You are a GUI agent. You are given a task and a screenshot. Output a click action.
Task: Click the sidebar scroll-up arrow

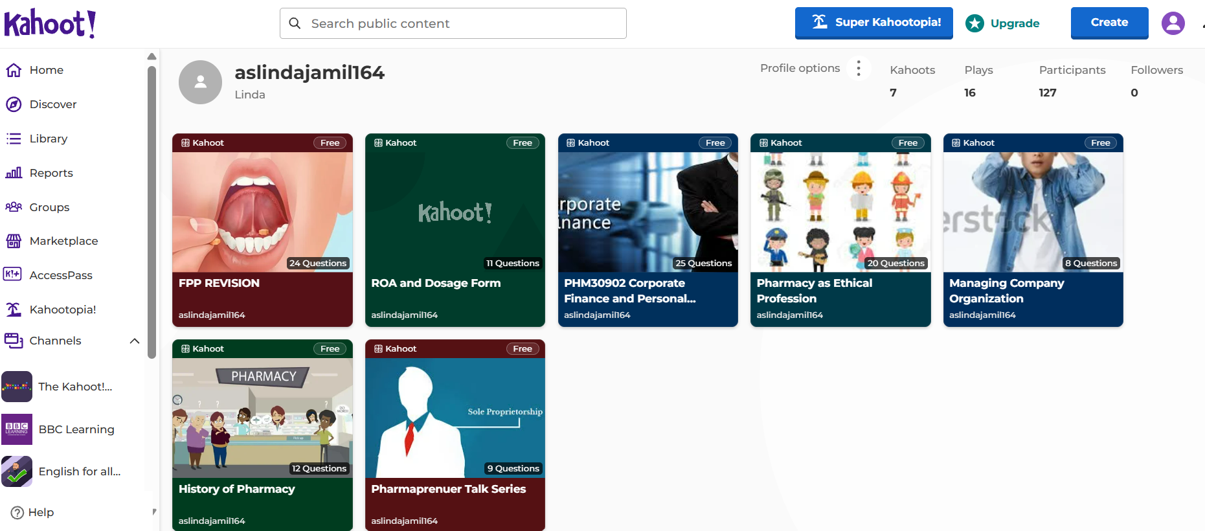coord(152,56)
